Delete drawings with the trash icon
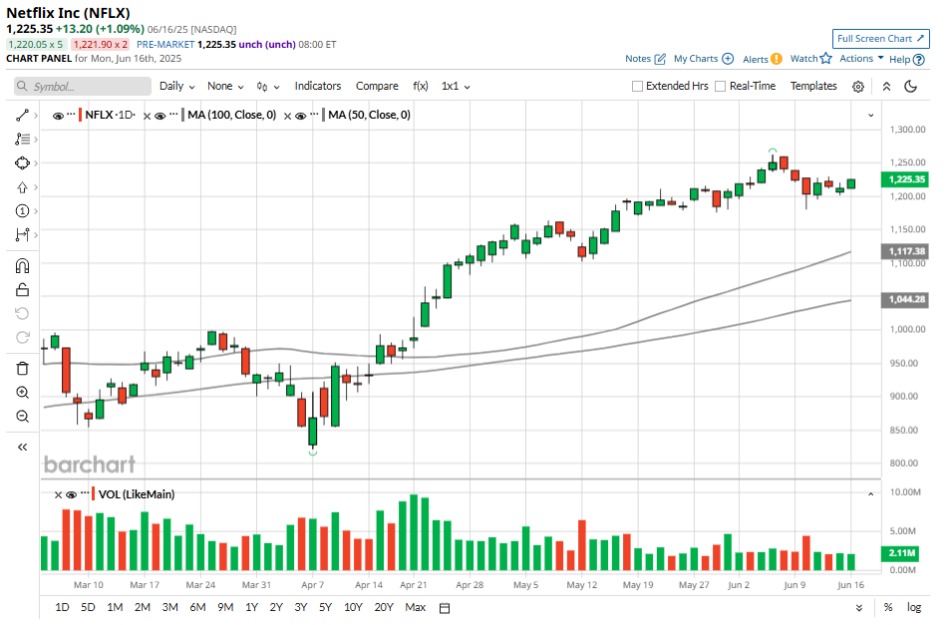The image size is (952, 625). [22, 368]
